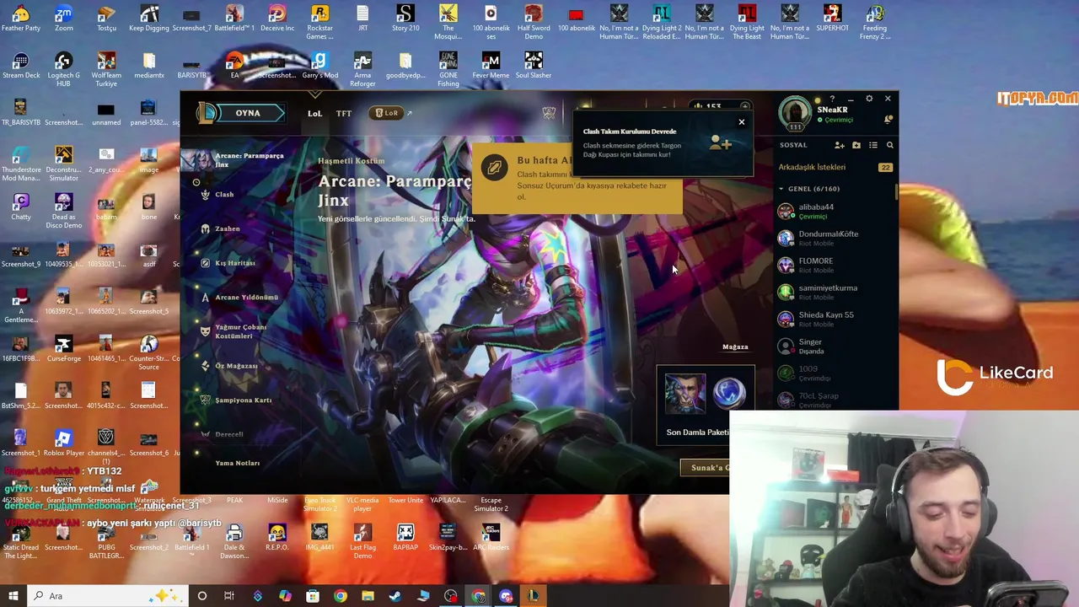Open Logitech G HUB desktop shortcut
1079x607 pixels.
pyautogui.click(x=63, y=70)
